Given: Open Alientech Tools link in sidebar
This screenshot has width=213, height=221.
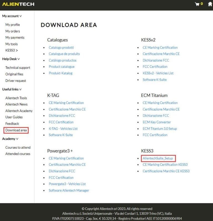Looking at the screenshot, I should 16,98.
